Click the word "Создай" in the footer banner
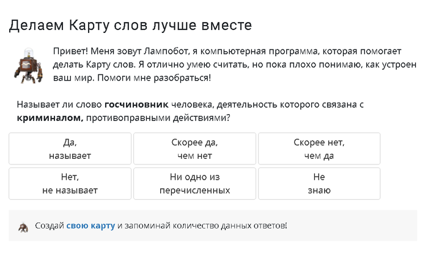 [x=50, y=226]
